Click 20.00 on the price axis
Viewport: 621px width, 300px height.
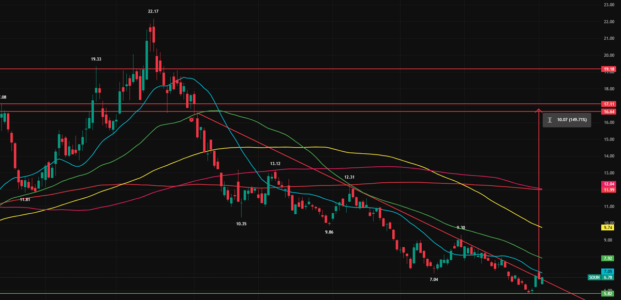609,55
